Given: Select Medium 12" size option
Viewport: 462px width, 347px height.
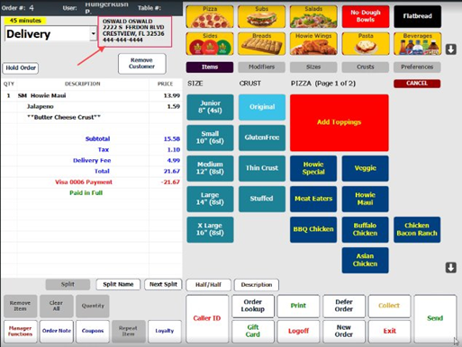Looking at the screenshot, I should [x=210, y=168].
